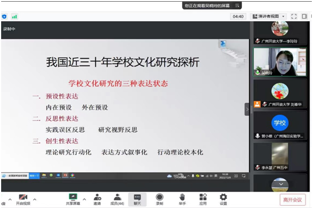The width and height of the screenshot is (313, 209).
Task: Expand the video options caret
Action: coord(34,199)
